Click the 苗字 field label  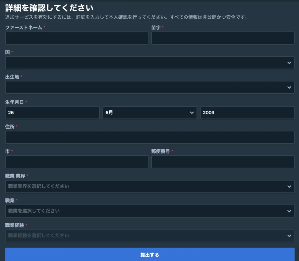click(x=156, y=27)
